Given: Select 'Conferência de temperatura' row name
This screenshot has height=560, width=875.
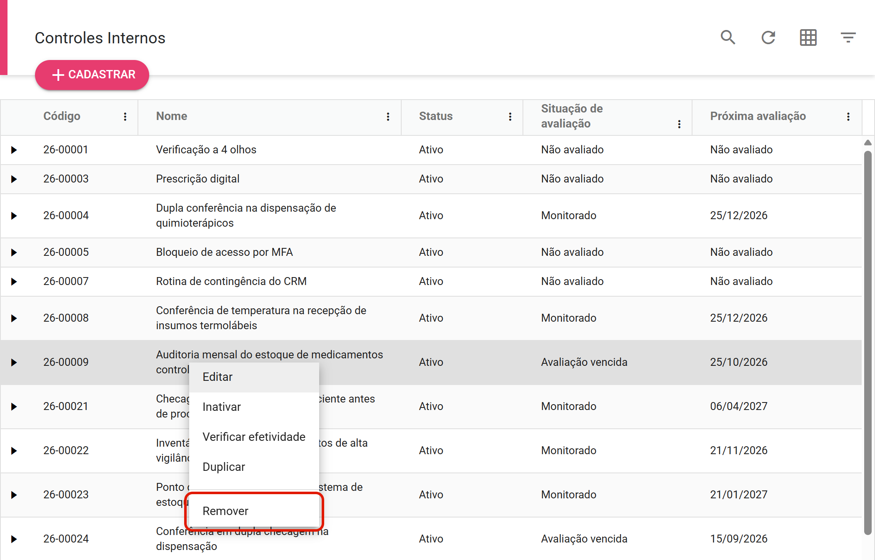Looking at the screenshot, I should point(261,318).
